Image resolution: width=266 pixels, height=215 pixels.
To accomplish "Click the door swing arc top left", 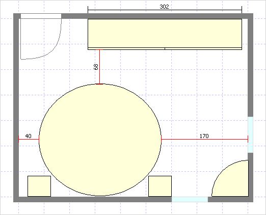I will pos(41,39).
